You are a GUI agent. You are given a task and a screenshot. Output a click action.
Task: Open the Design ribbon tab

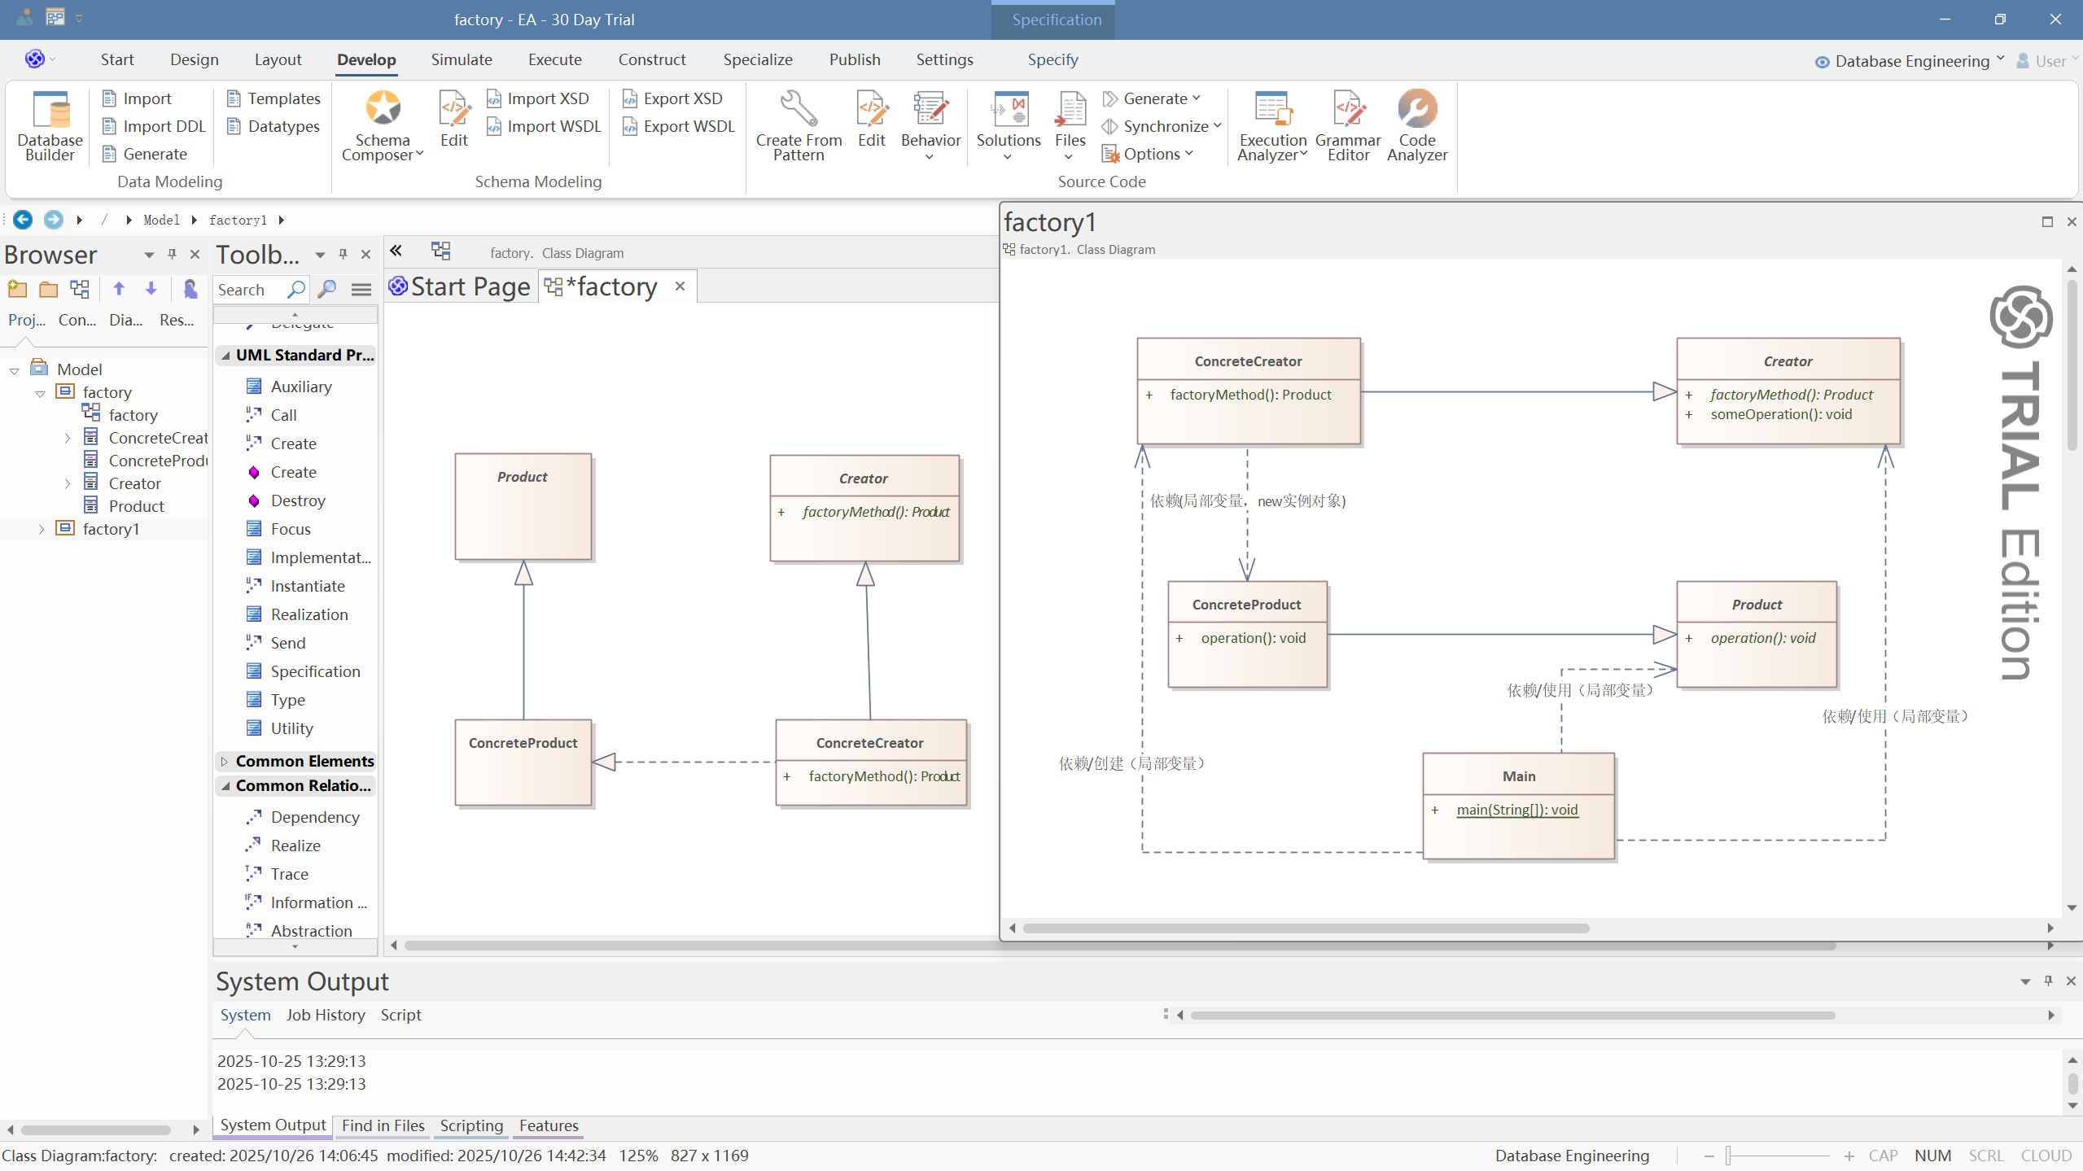194,59
